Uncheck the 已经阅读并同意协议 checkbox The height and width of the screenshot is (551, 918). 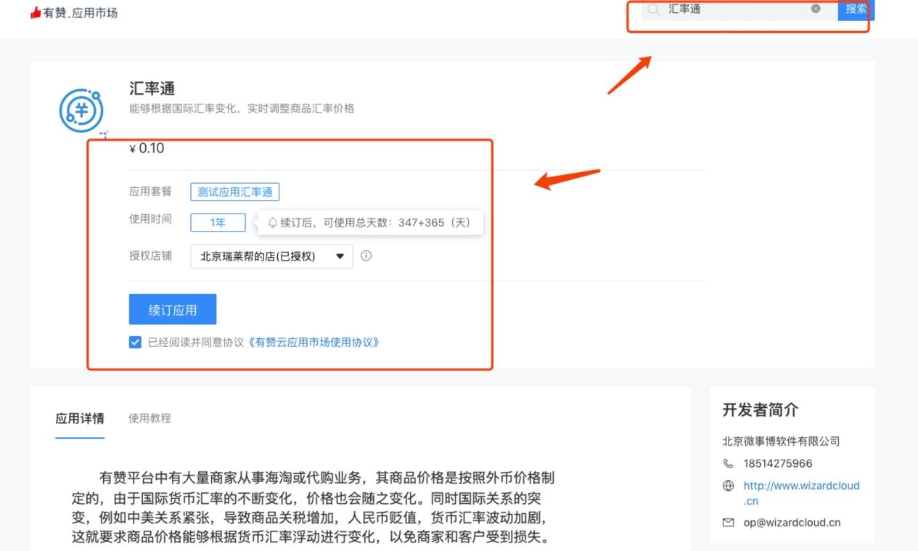coord(135,342)
